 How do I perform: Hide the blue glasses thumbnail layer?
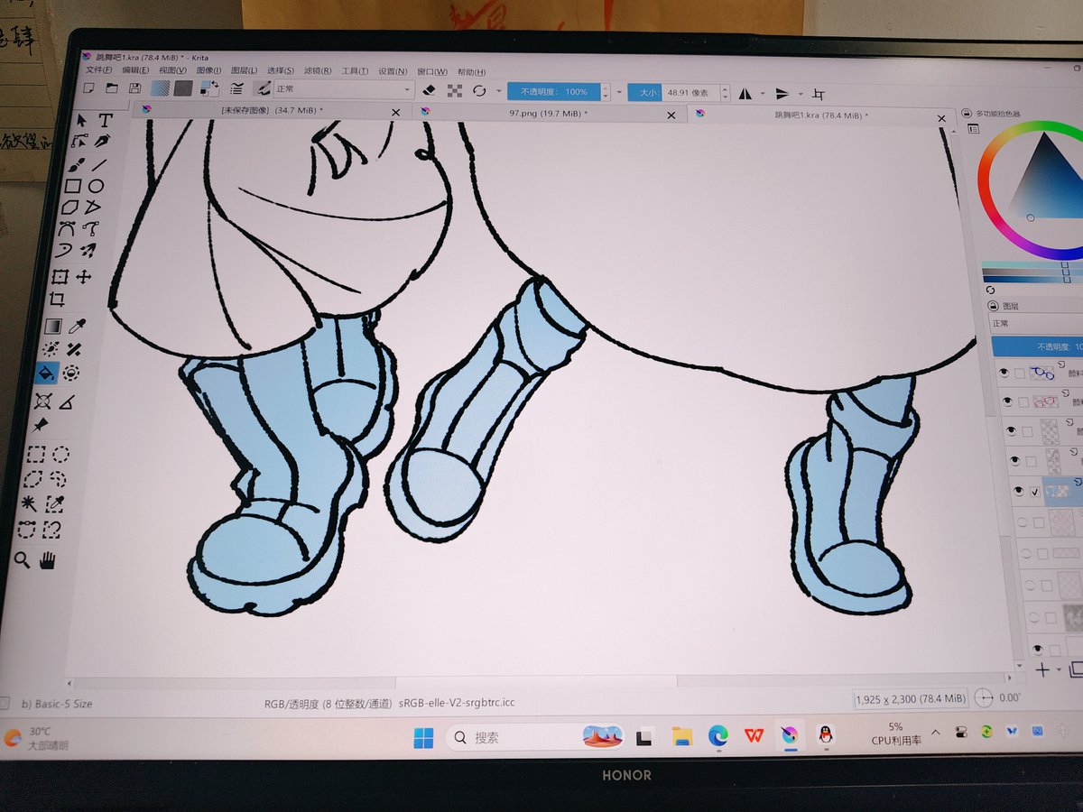point(1005,372)
